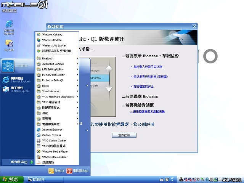
Task: Click 所有程式 all programs button
Action: (x=18, y=162)
